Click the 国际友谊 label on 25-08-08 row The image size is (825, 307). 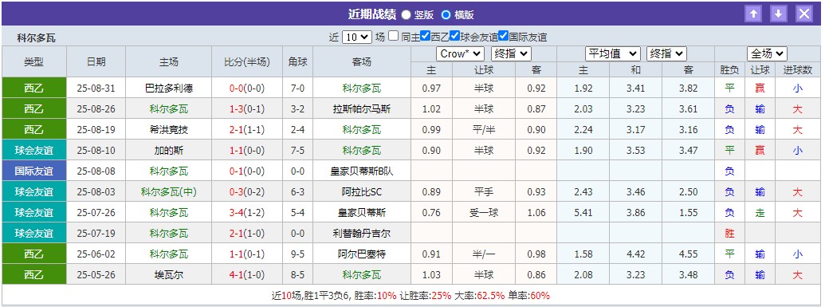pyautogui.click(x=34, y=171)
